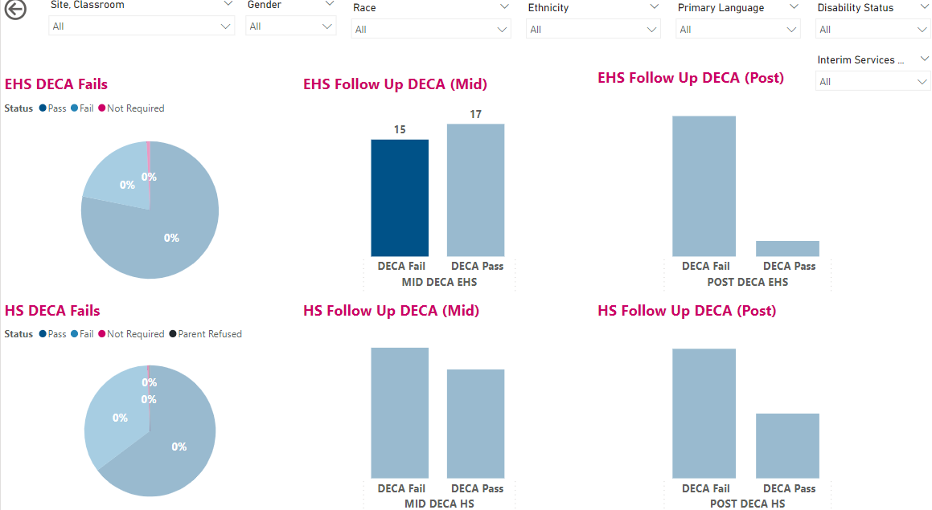Open the Disability Status All dropdown

872,29
